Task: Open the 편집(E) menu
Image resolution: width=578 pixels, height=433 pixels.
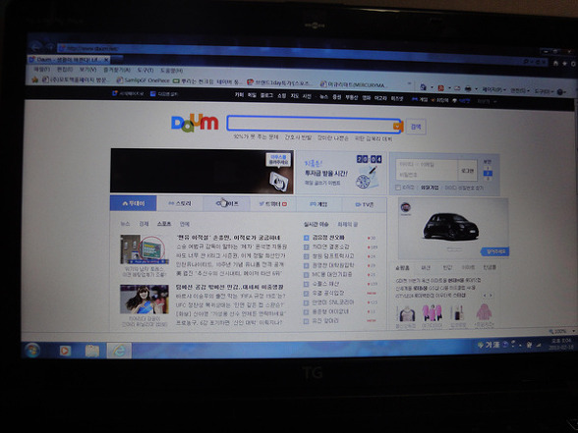Action: click(65, 69)
